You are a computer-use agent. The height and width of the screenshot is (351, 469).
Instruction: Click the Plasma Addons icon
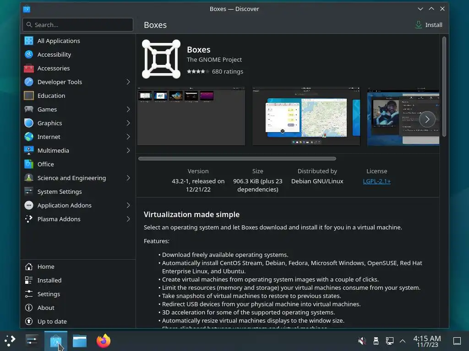pos(29,219)
